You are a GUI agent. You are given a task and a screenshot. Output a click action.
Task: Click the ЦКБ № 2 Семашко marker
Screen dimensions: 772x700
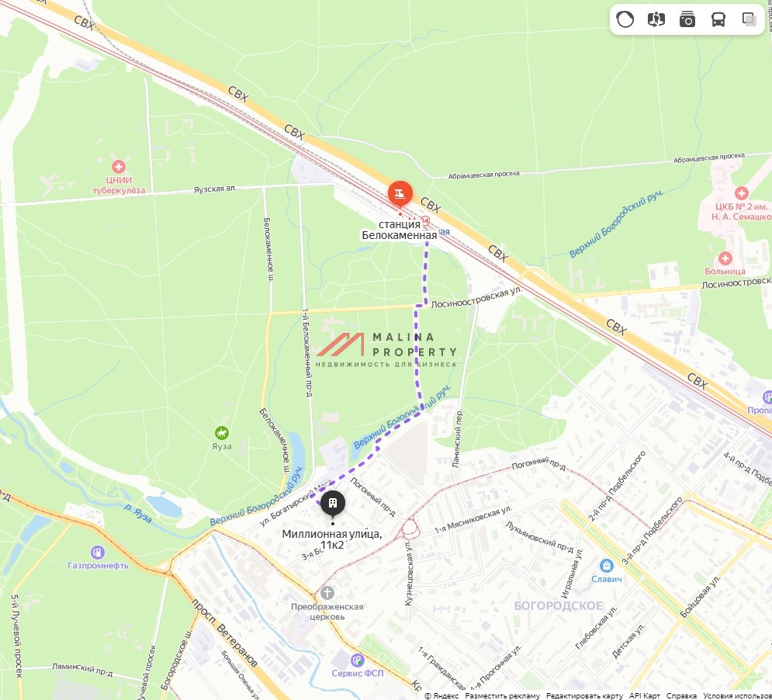[742, 193]
